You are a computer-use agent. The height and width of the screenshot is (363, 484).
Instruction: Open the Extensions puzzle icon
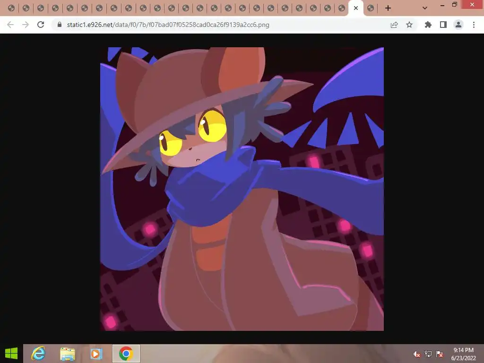(x=428, y=25)
